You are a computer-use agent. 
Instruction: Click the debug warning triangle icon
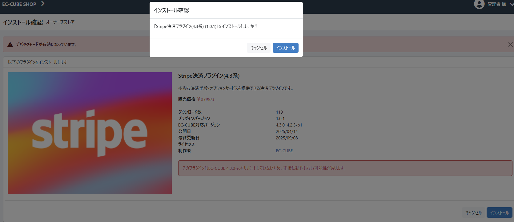pos(10,45)
